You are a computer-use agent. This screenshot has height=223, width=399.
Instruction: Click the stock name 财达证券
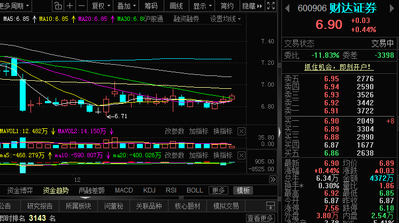353,9
